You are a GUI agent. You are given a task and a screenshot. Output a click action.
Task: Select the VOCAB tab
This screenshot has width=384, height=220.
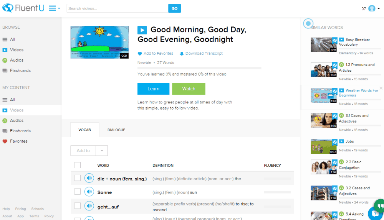tap(85, 130)
